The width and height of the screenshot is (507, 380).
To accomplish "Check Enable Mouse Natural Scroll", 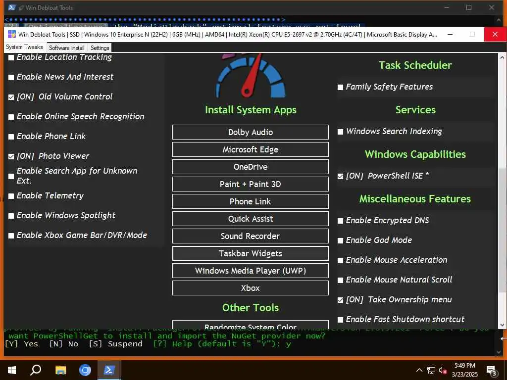I will point(340,280).
